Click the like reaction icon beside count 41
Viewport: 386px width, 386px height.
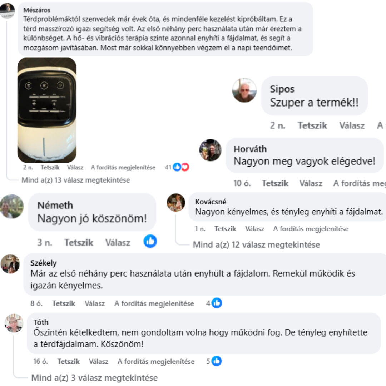click(x=177, y=167)
